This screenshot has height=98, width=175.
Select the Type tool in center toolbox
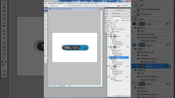[46, 42]
